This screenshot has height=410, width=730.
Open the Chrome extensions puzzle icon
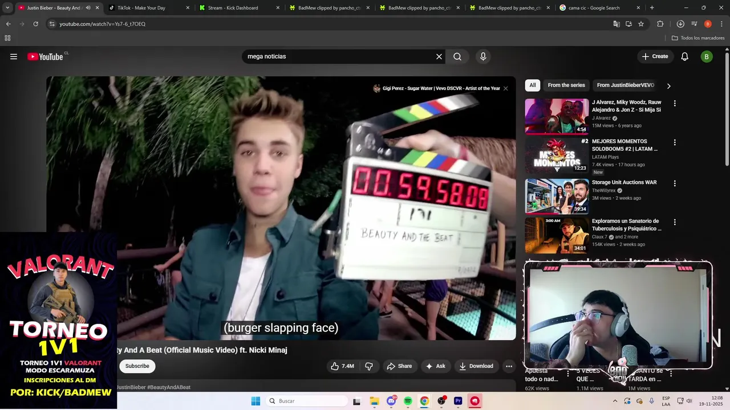pyautogui.click(x=660, y=24)
